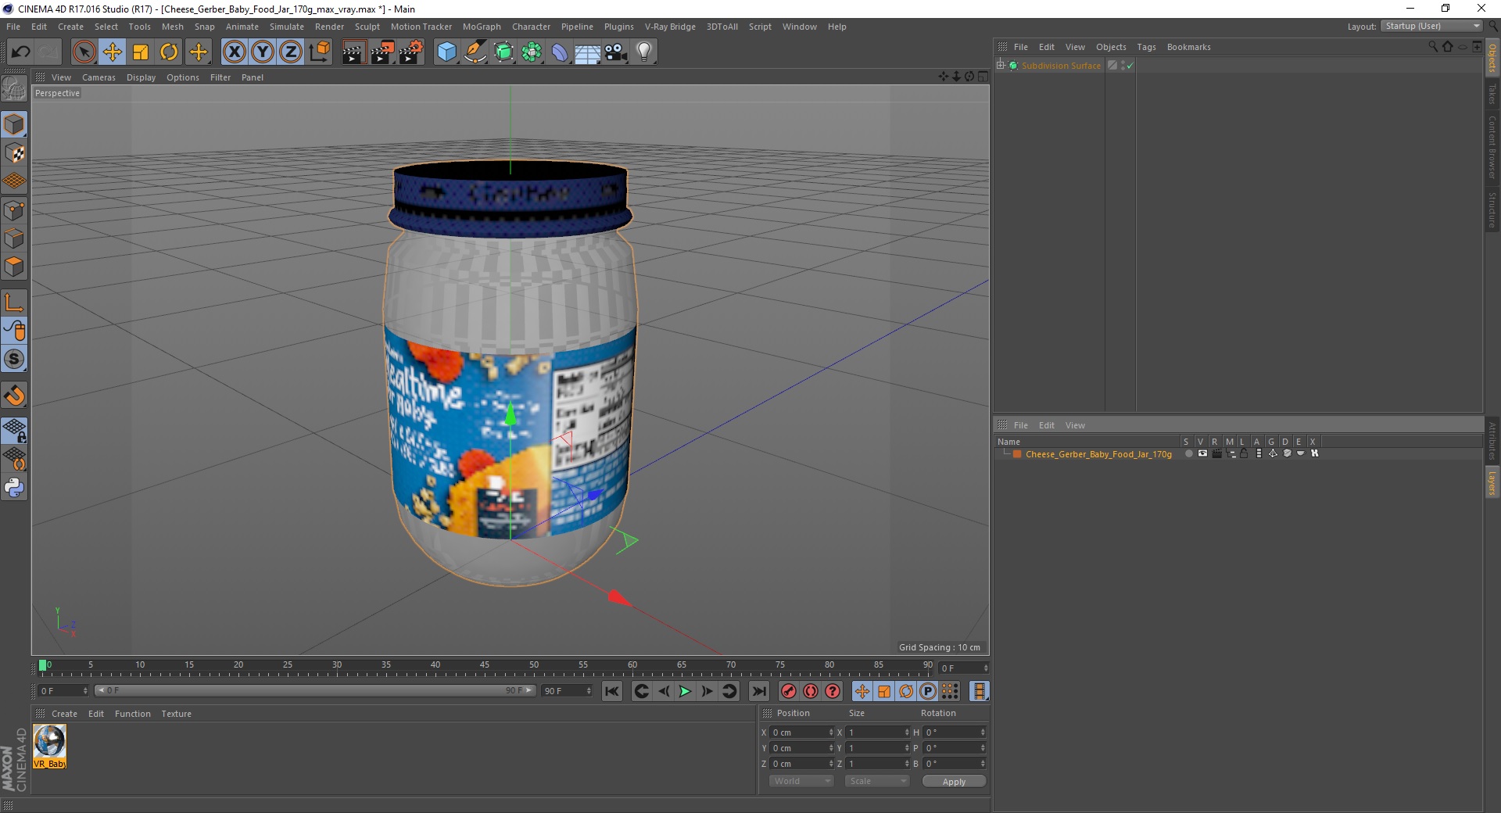Toggle Autokeying button

pyautogui.click(x=811, y=691)
